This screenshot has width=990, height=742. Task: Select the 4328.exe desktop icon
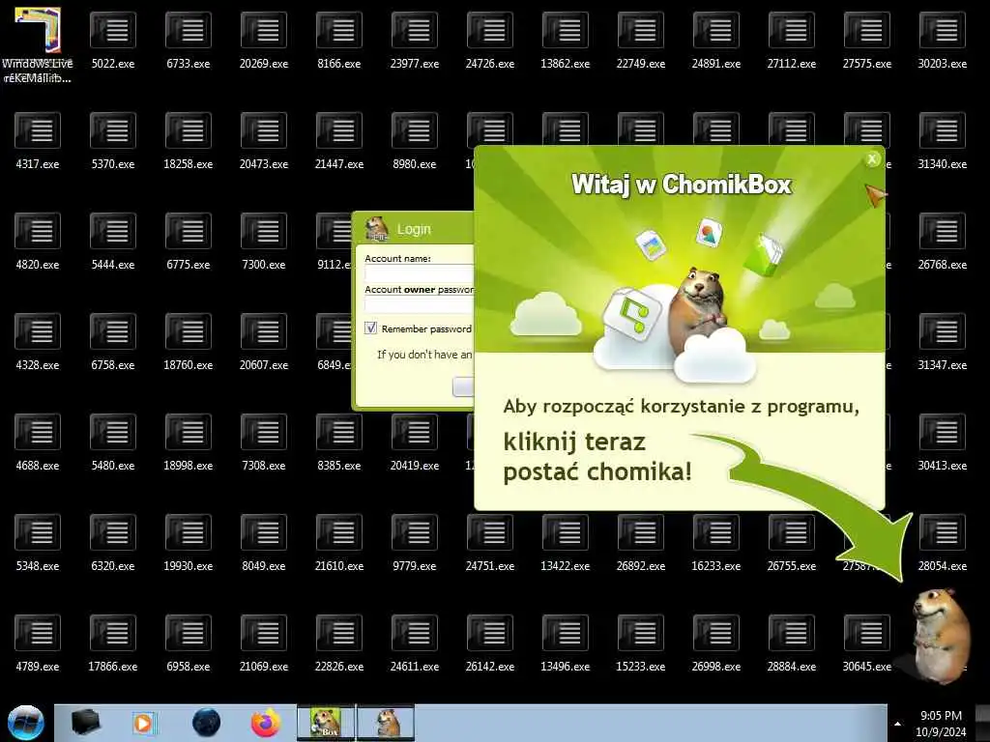[x=38, y=341]
